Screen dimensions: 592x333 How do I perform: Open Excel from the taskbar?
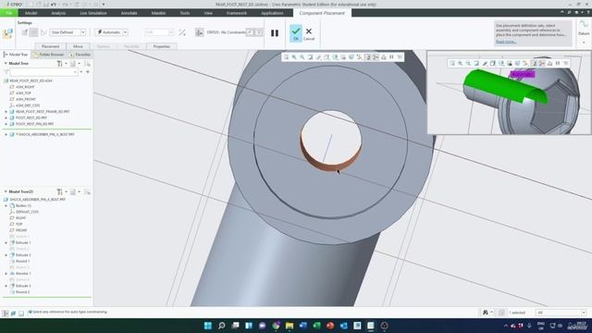pos(316,326)
